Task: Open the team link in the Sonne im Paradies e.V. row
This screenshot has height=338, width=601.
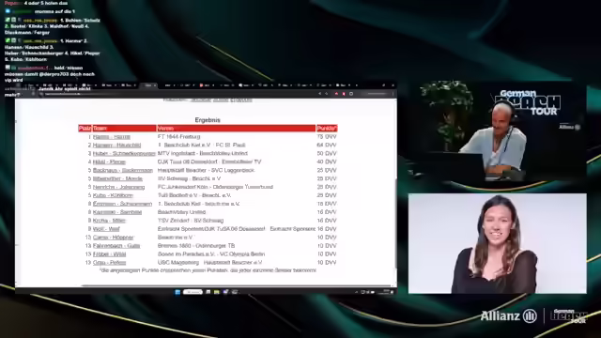Action: point(109,254)
